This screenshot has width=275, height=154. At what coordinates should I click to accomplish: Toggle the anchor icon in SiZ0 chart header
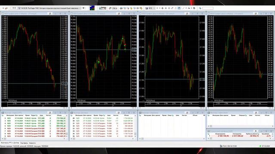pyautogui.click(x=119, y=13)
